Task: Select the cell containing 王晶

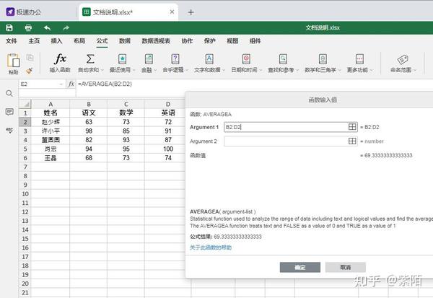Action: point(51,158)
